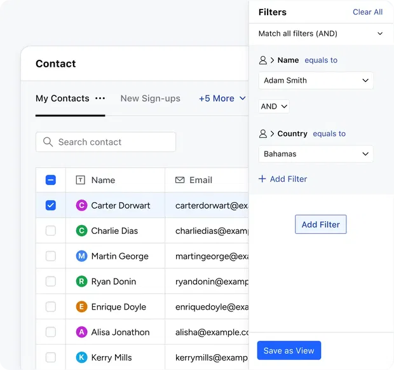Click the name Kerry Mills
Screen dimensions: 394x370
pyautogui.click(x=112, y=357)
